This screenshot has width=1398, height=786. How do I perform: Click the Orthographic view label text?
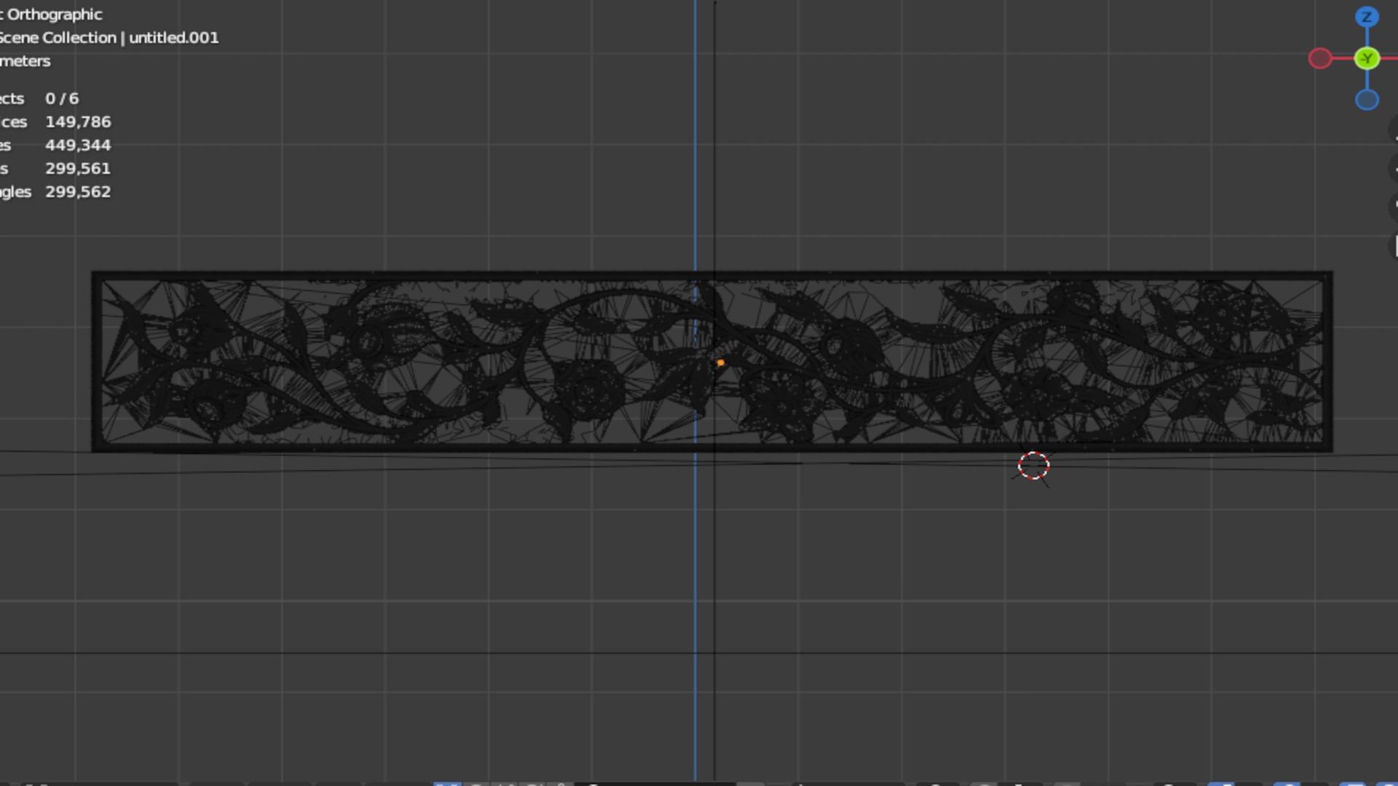coord(54,15)
